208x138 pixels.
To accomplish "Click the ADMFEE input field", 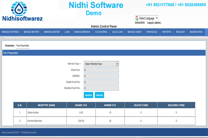I will pos(101,76).
